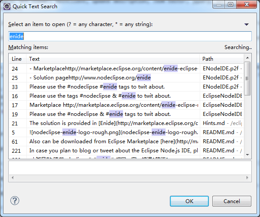Select line 33 '#nodeclipse #enide tags' row
The width and height of the screenshot is (260, 217).
click(x=127, y=87)
